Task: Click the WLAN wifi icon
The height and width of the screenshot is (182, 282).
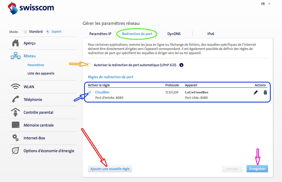Action: click(16, 87)
